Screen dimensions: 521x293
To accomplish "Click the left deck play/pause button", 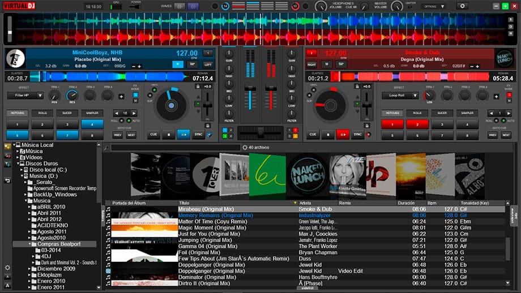I will point(183,135).
